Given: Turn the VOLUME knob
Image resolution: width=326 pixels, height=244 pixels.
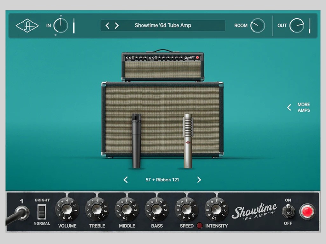Looking at the screenshot, I should (x=68, y=210).
